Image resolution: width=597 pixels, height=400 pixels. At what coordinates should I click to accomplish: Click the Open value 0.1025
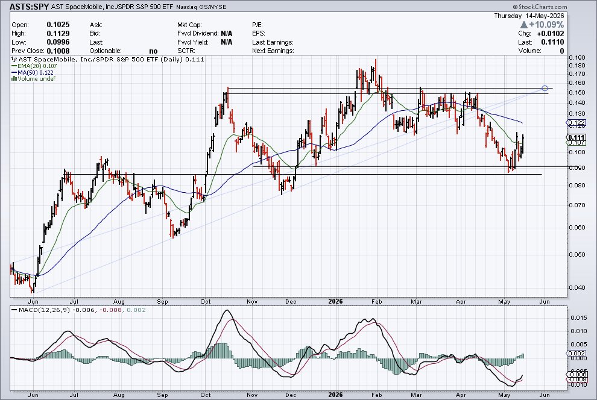click(x=58, y=25)
